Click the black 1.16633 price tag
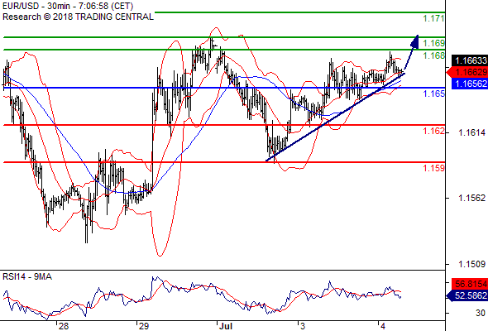Viewport: 488px width, 331px height. pos(470,60)
